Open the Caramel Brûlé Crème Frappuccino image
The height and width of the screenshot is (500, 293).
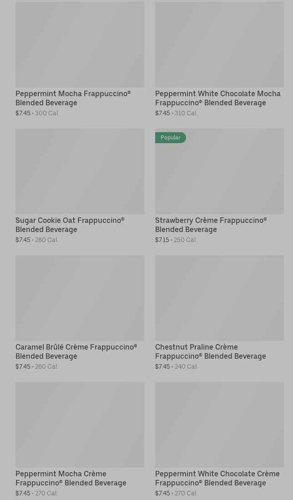coord(80,298)
